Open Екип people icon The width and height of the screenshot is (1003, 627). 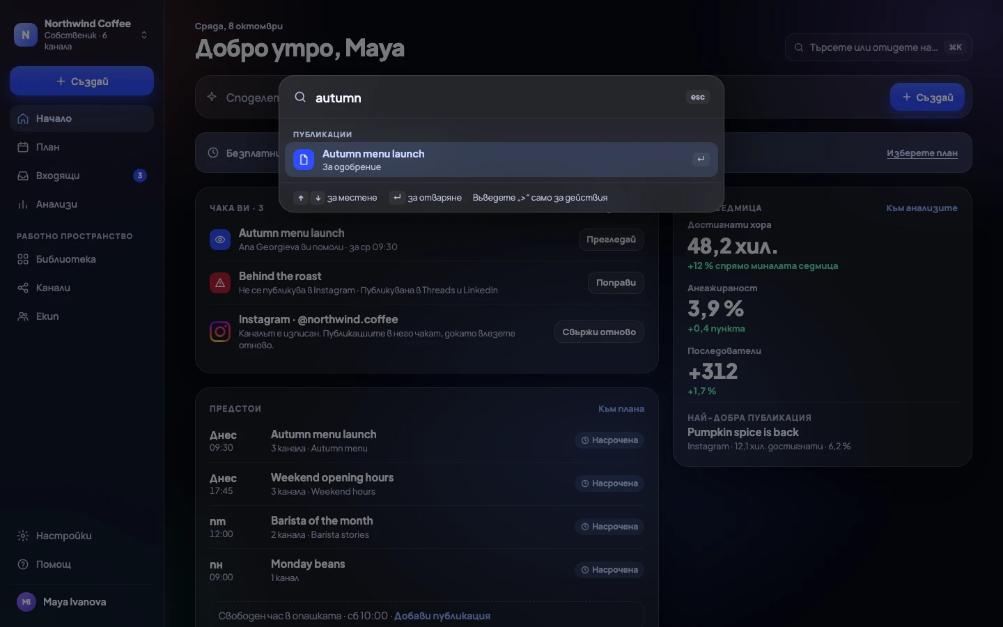[x=23, y=316]
